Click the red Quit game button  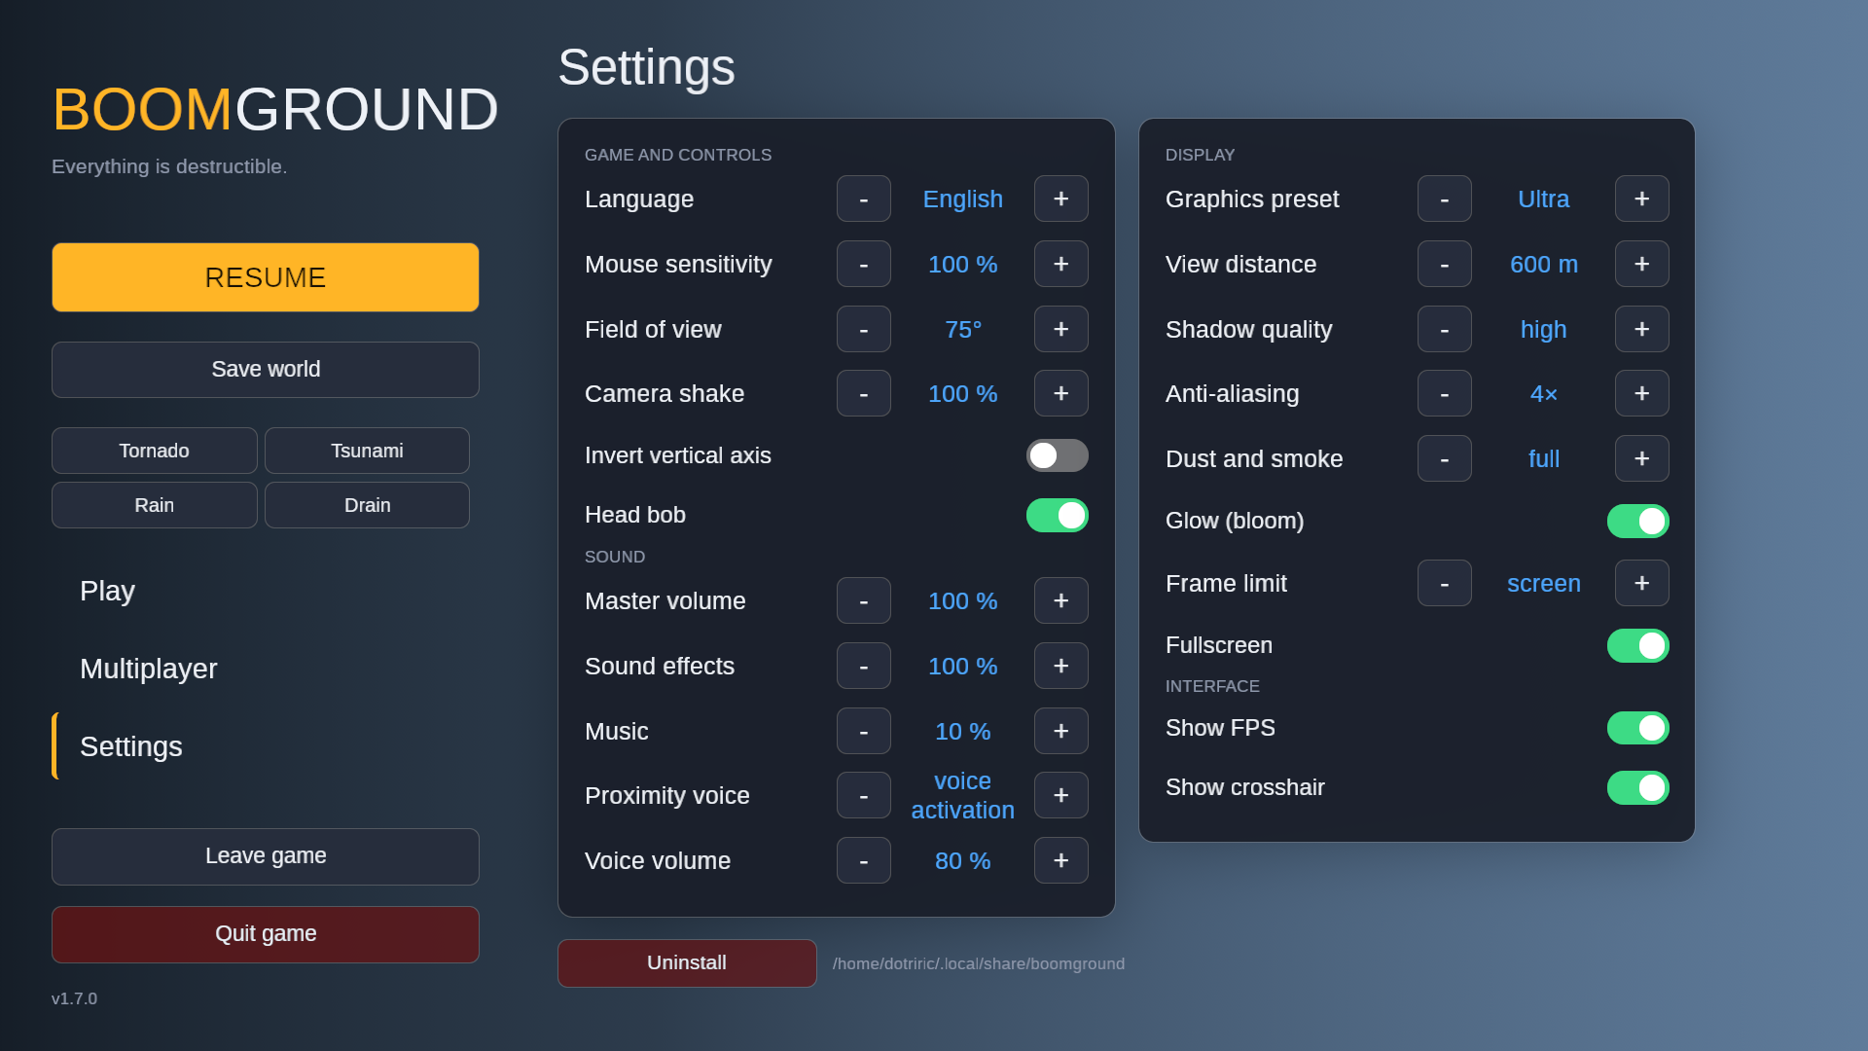coord(266,934)
